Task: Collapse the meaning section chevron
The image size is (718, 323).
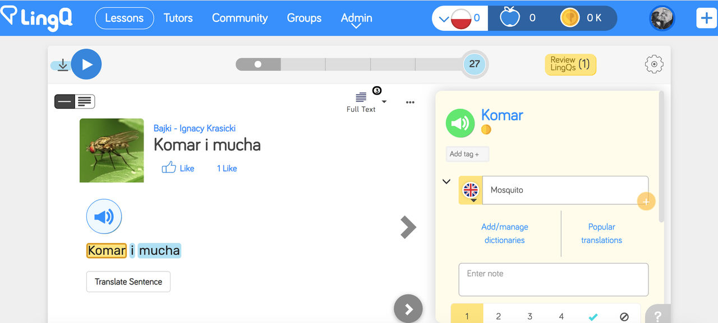Action: coord(447,181)
